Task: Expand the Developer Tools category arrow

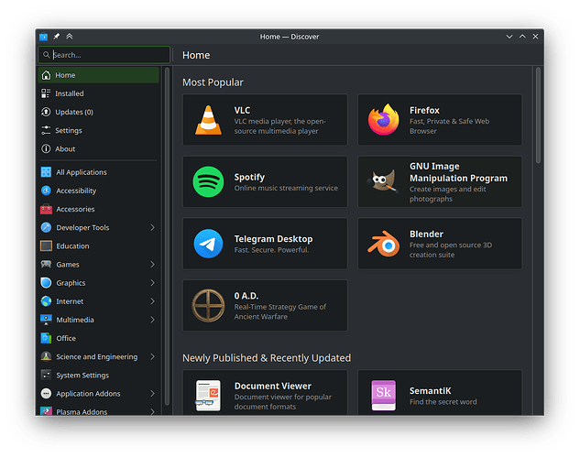Action: [x=152, y=228]
